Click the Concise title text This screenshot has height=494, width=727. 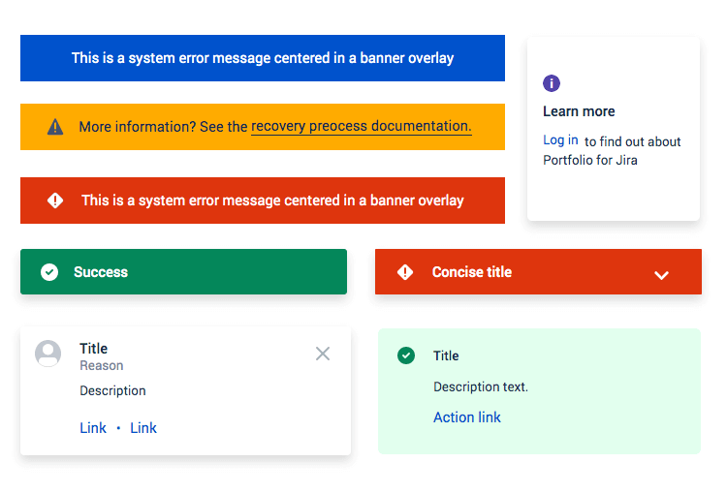[x=471, y=272]
